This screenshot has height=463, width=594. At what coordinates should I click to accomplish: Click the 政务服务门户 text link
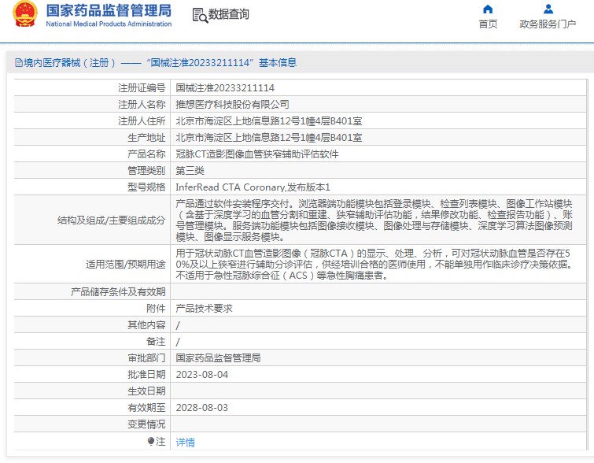(x=548, y=24)
